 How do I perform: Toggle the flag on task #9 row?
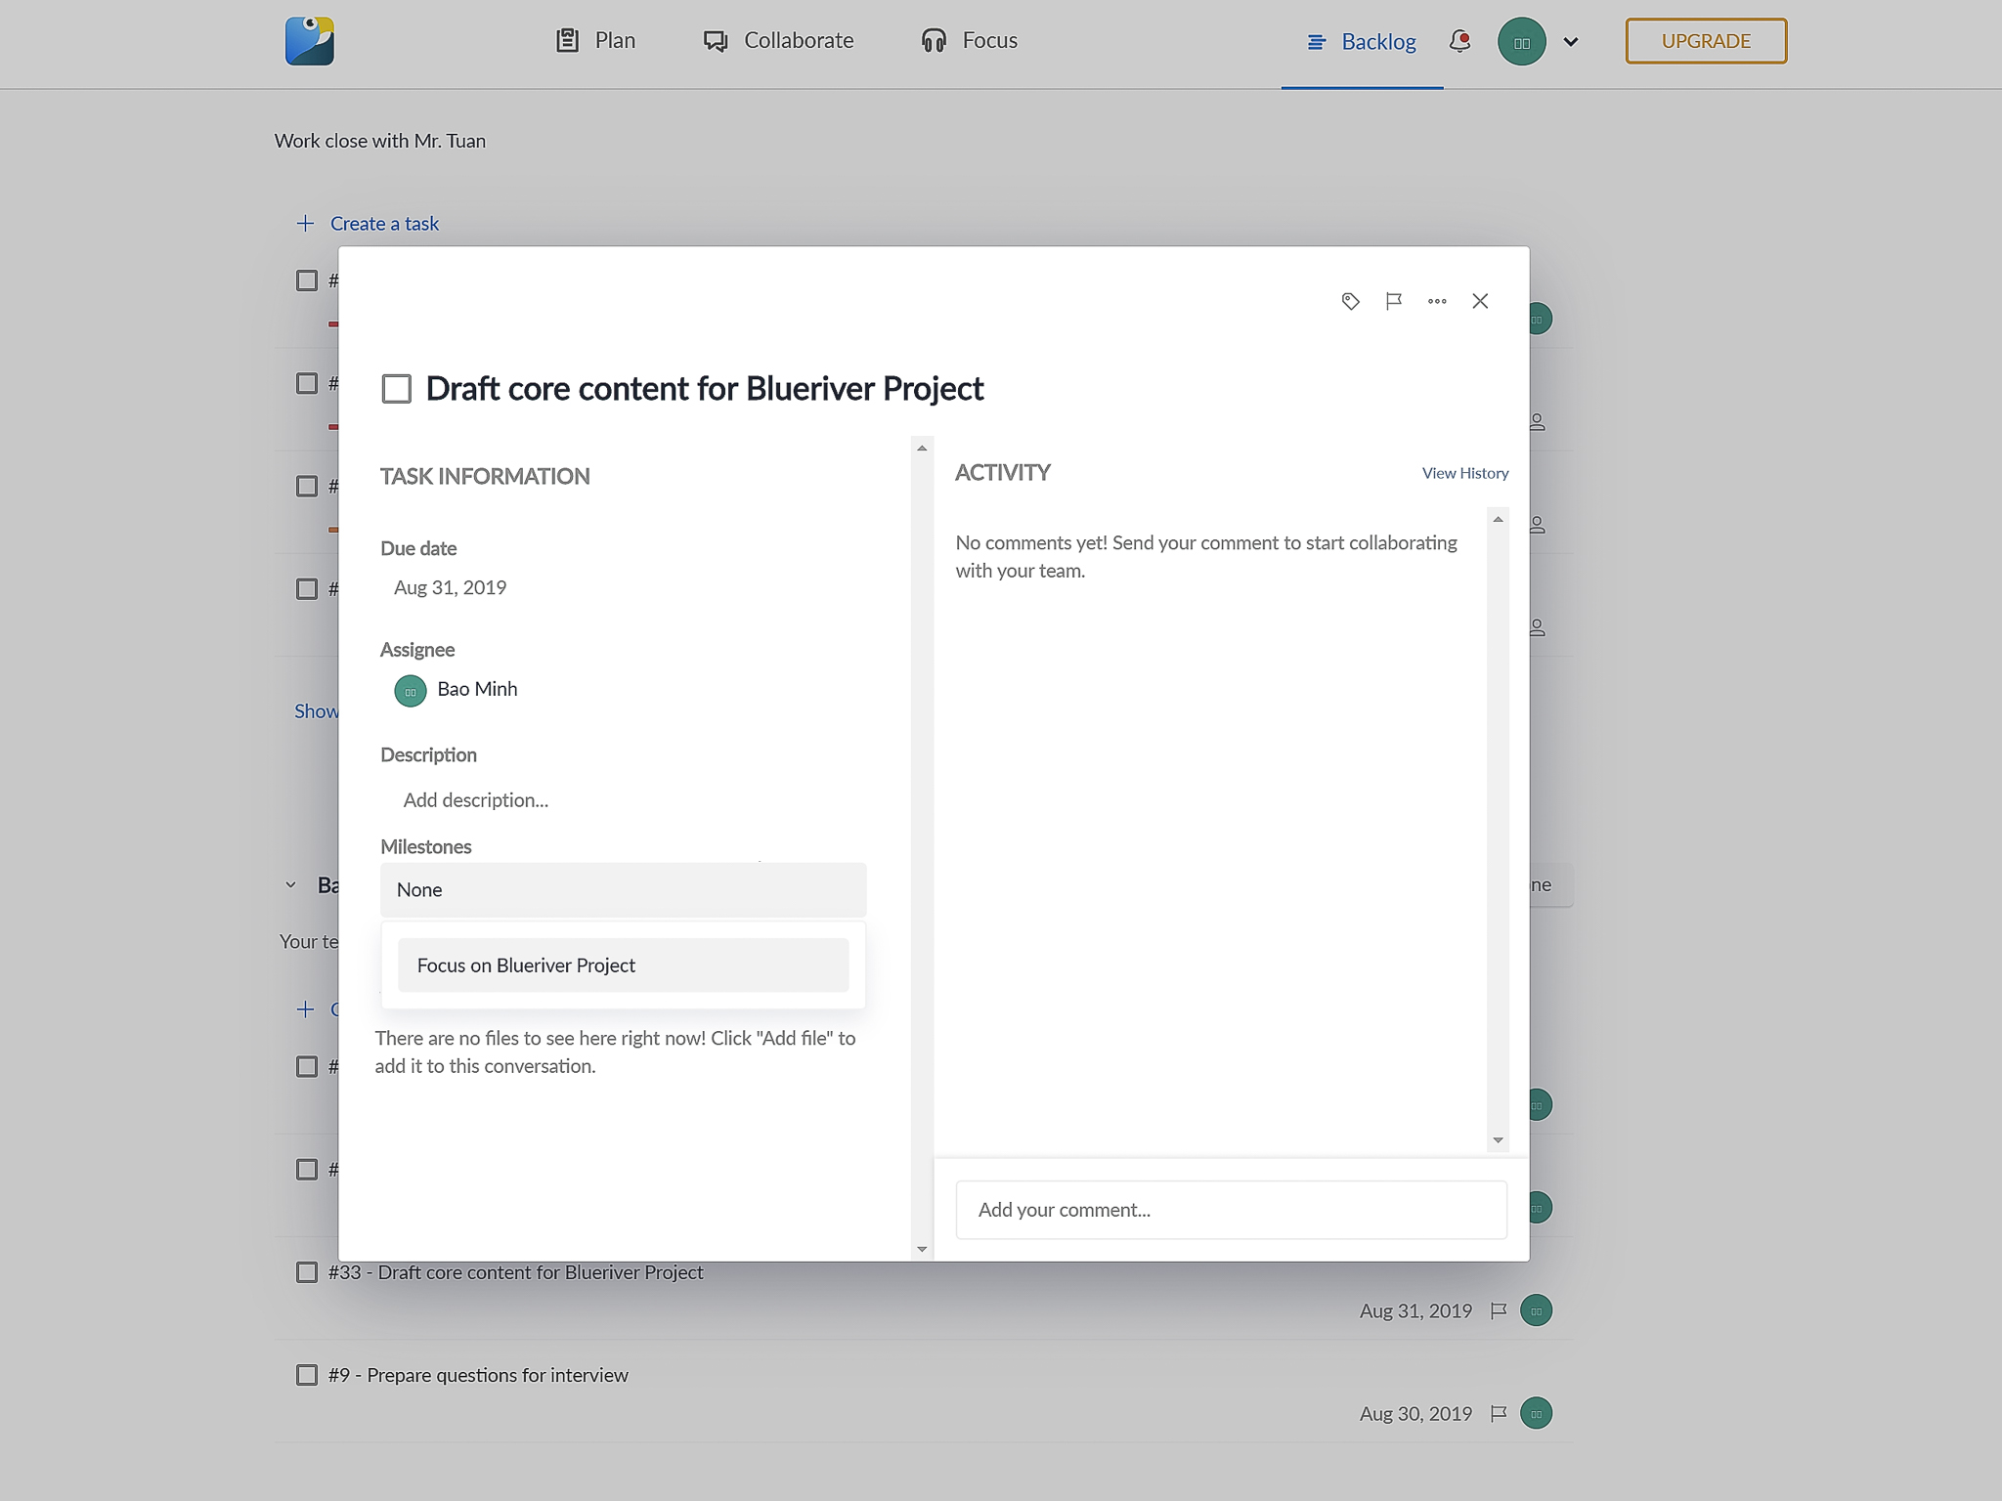(1499, 1413)
